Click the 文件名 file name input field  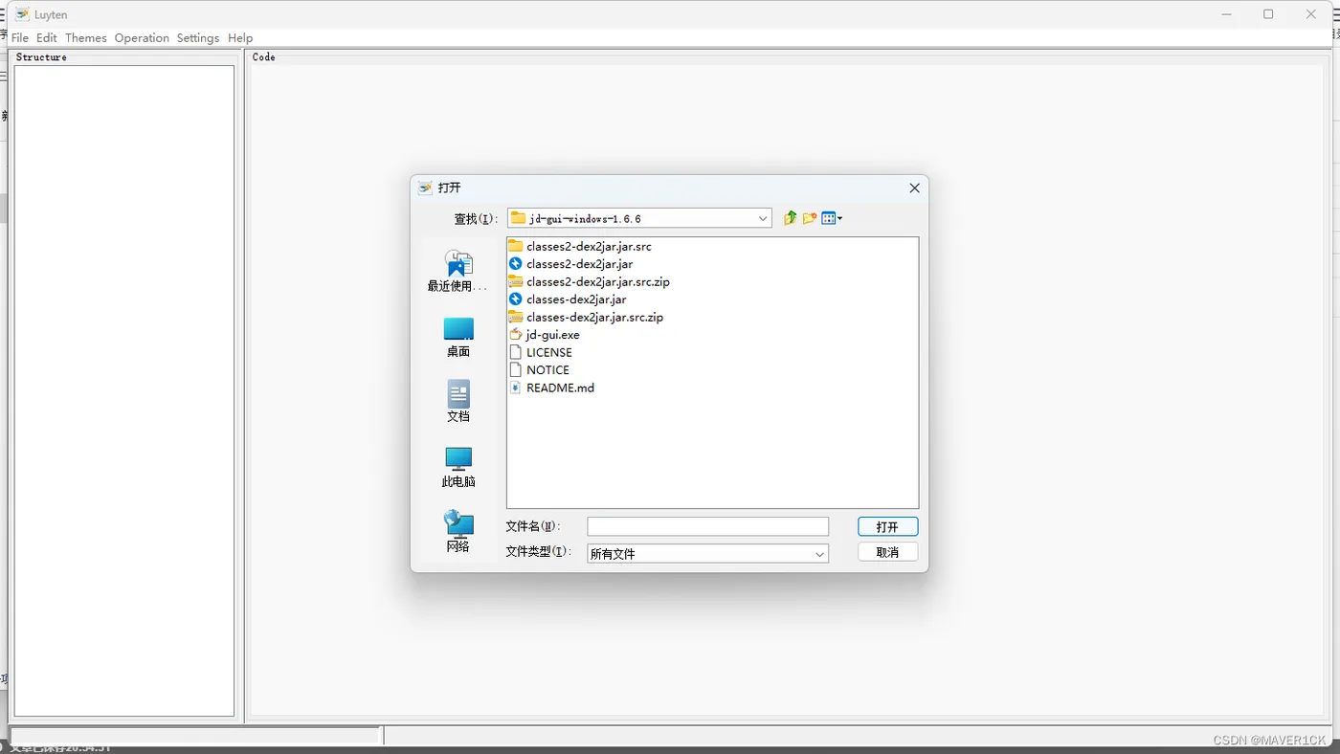[708, 526]
